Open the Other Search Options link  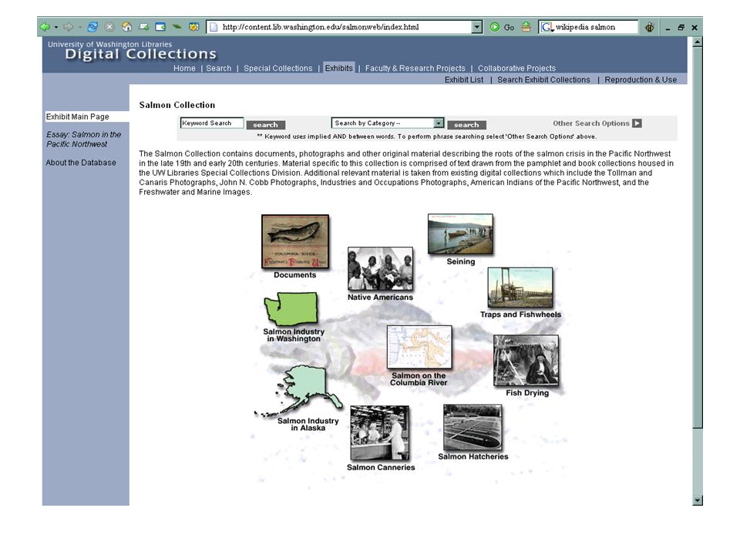(591, 123)
